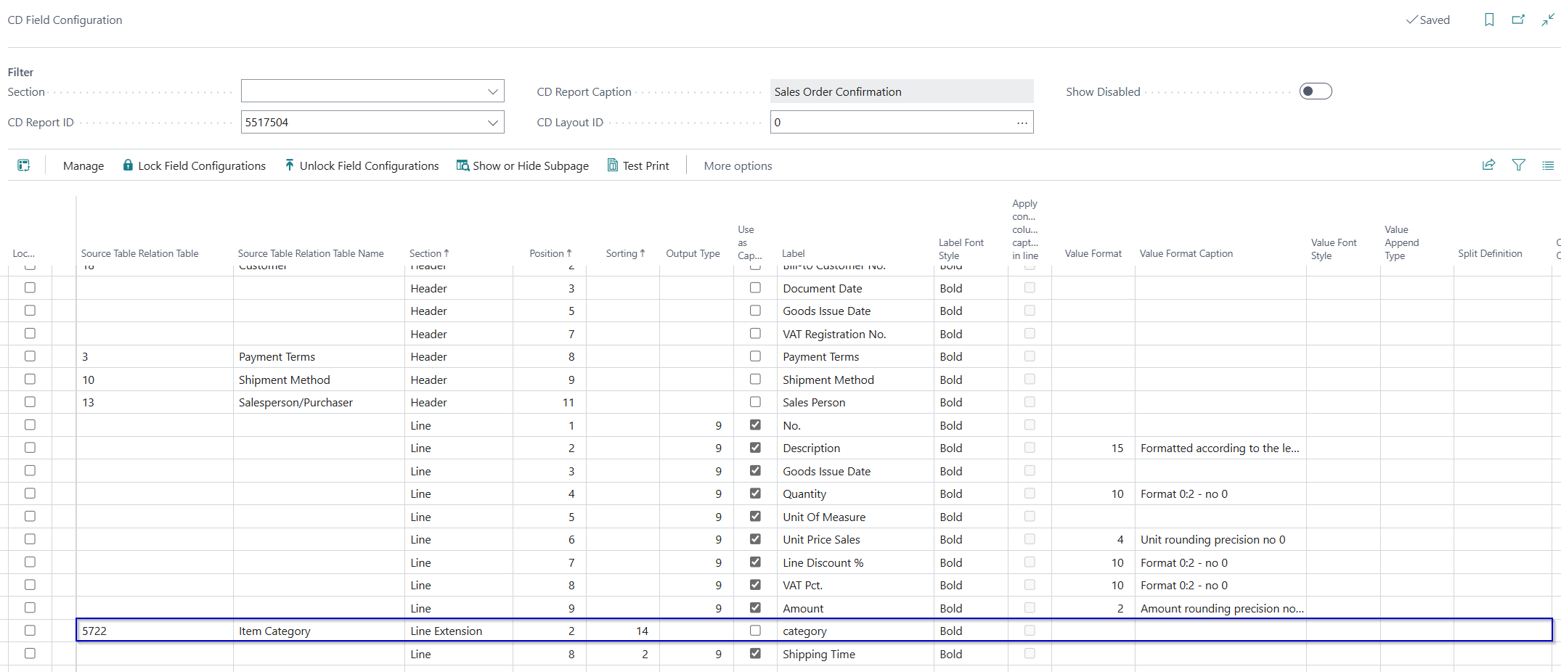This screenshot has width=1561, height=672.
Task: Click Unlock Field Configurations label
Action: click(x=369, y=165)
